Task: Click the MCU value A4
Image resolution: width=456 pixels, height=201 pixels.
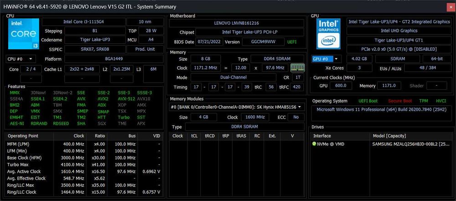Action: (151, 40)
